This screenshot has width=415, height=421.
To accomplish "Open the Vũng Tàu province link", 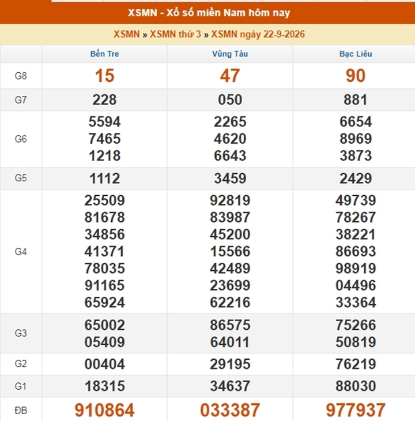I will (230, 54).
